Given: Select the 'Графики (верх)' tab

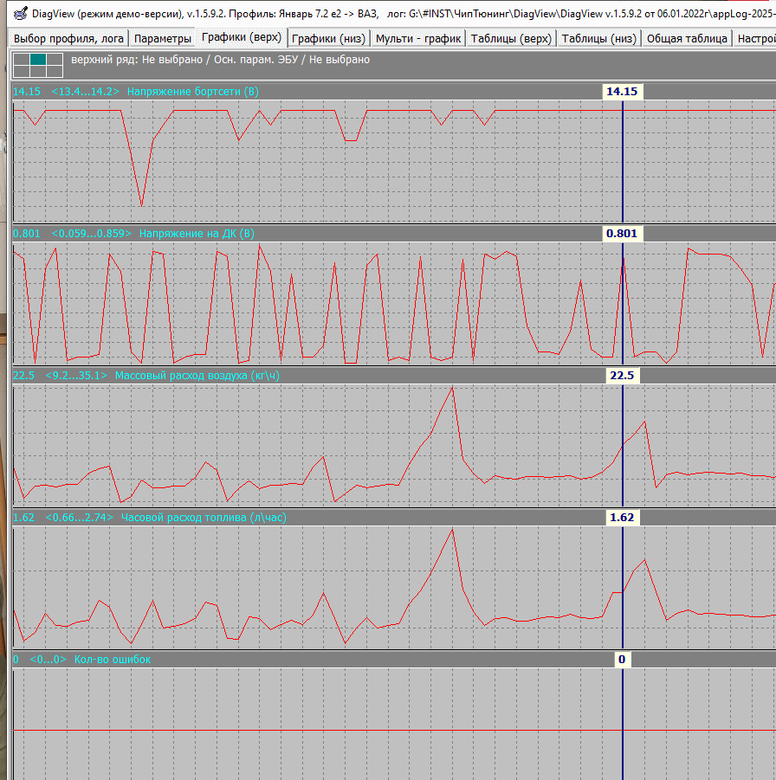Looking at the screenshot, I should point(242,37).
